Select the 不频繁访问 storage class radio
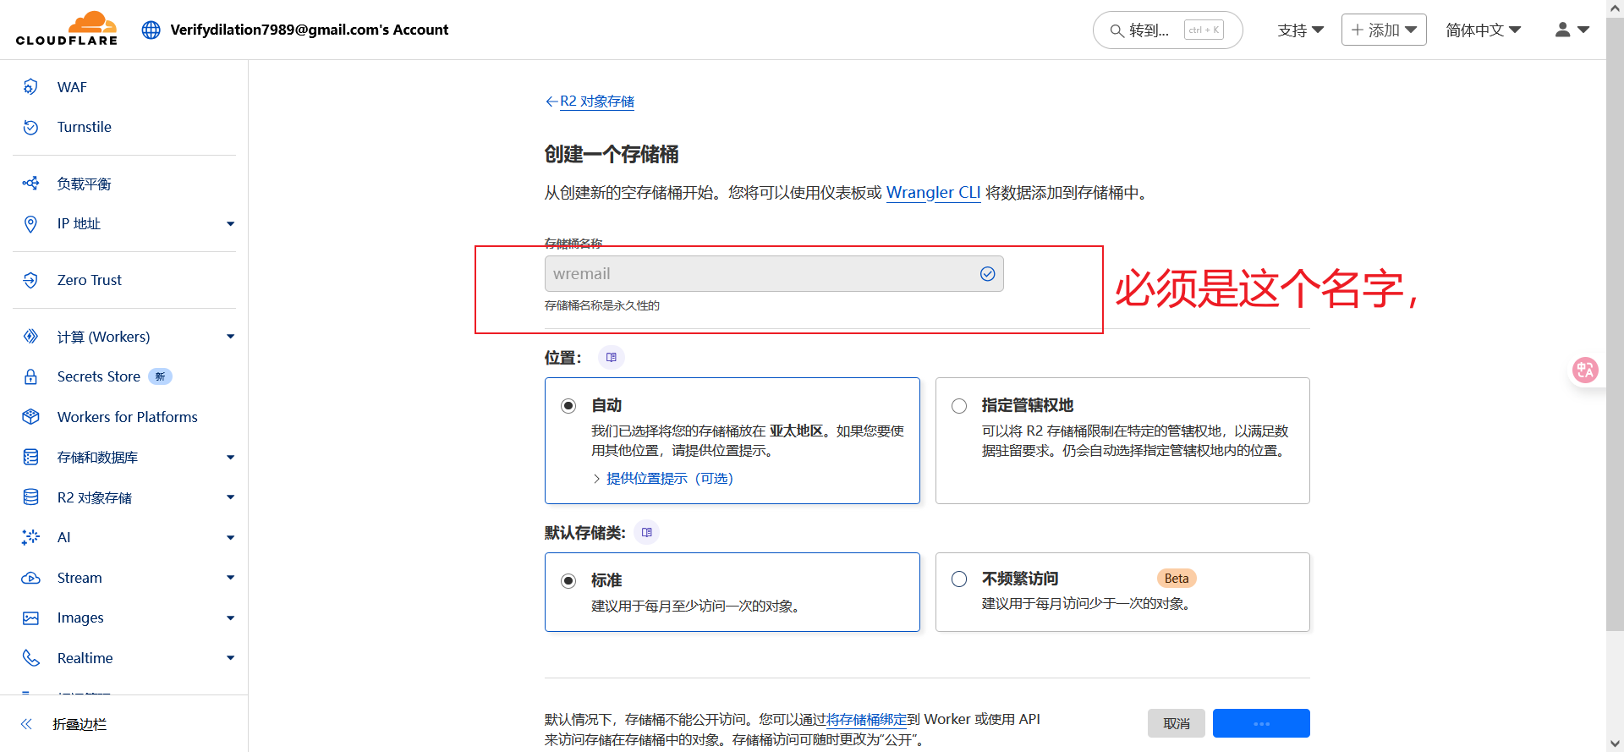This screenshot has height=752, width=1624. [959, 579]
